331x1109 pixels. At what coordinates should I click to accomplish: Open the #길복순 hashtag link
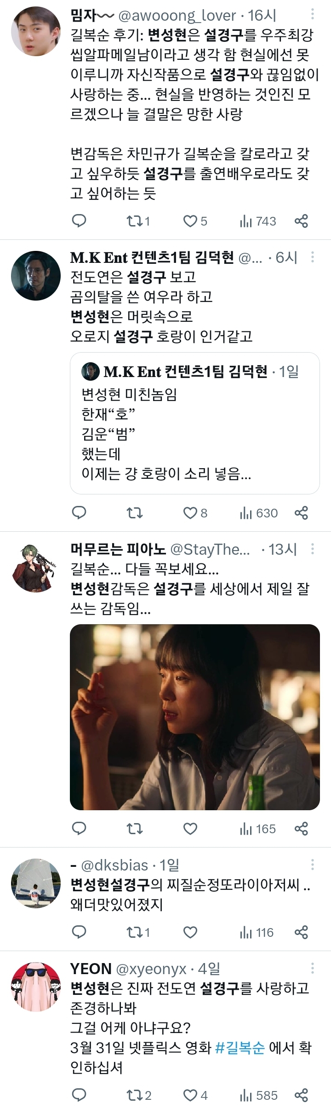(240, 1047)
